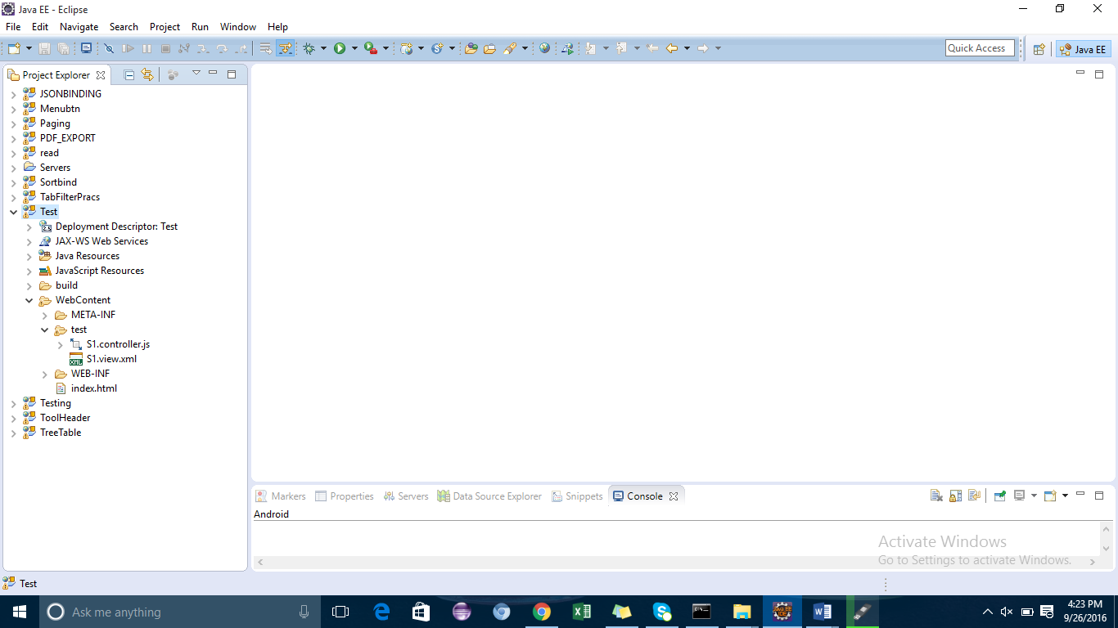Pin the Console view
Viewport: 1118px width, 628px height.
(x=1000, y=496)
